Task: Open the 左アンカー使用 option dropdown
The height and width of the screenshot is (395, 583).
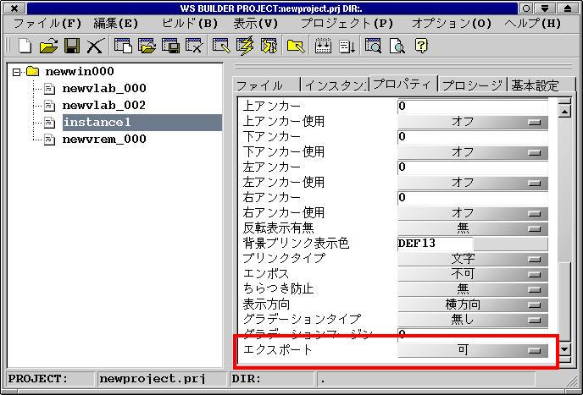Action: (x=473, y=183)
